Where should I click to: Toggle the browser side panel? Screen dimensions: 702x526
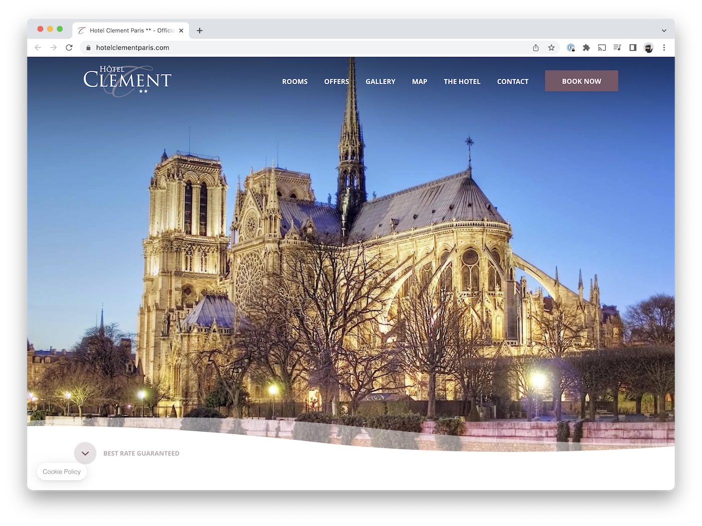coord(633,48)
